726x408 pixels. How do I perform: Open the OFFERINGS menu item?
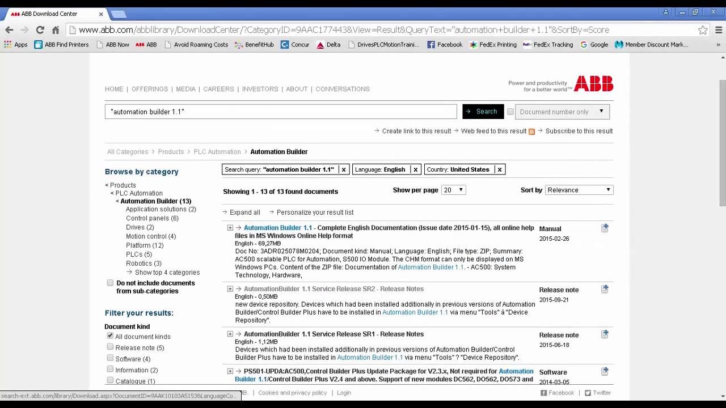pos(150,89)
